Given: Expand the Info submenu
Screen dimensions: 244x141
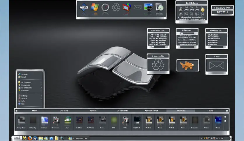Looking at the screenshot, I should pos(30,101).
